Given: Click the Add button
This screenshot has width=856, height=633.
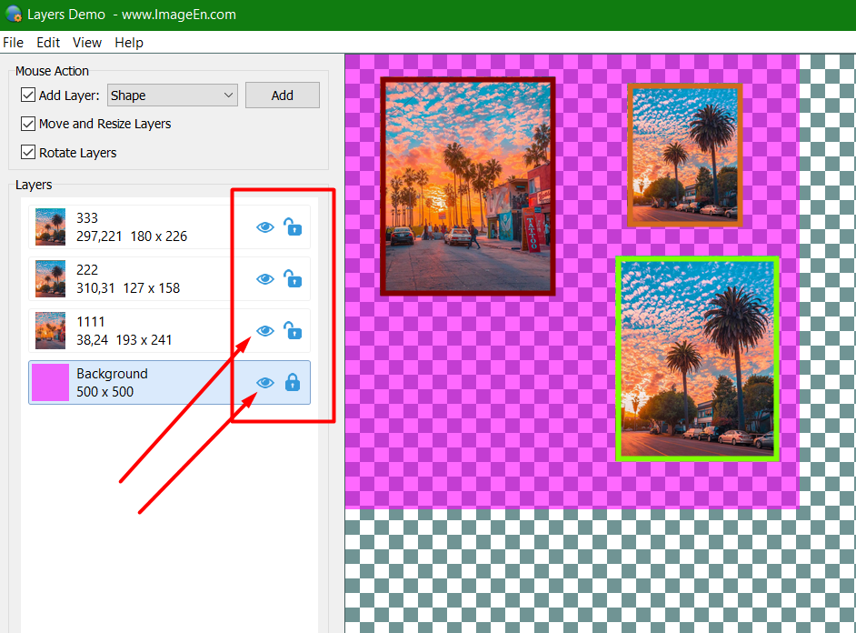Looking at the screenshot, I should pos(283,95).
